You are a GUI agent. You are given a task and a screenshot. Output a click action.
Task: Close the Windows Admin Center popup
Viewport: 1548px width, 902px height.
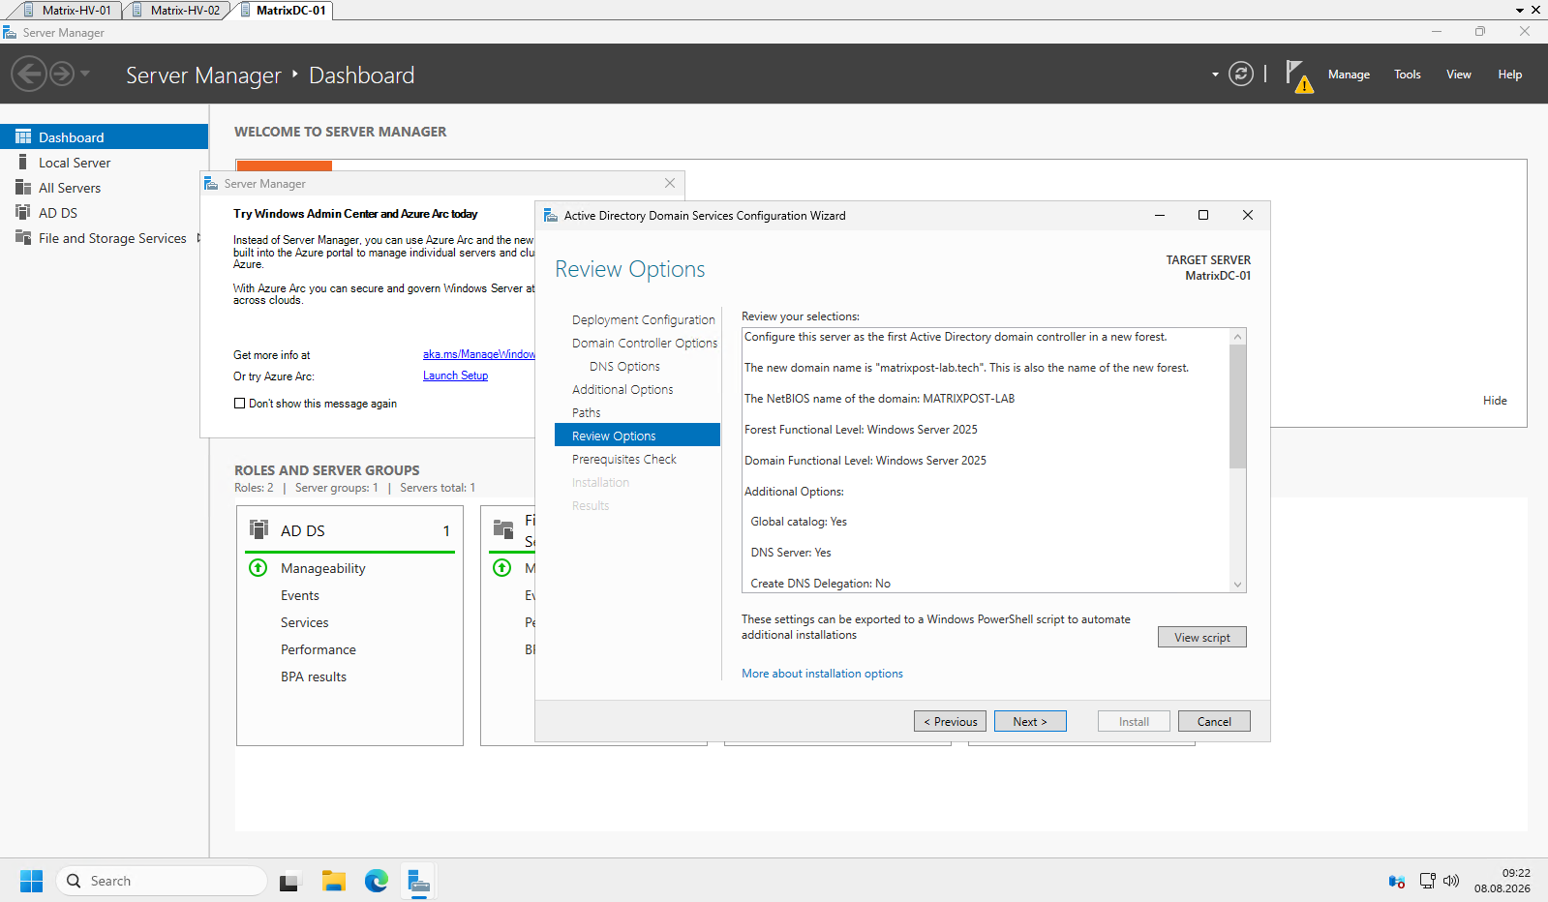pos(670,183)
